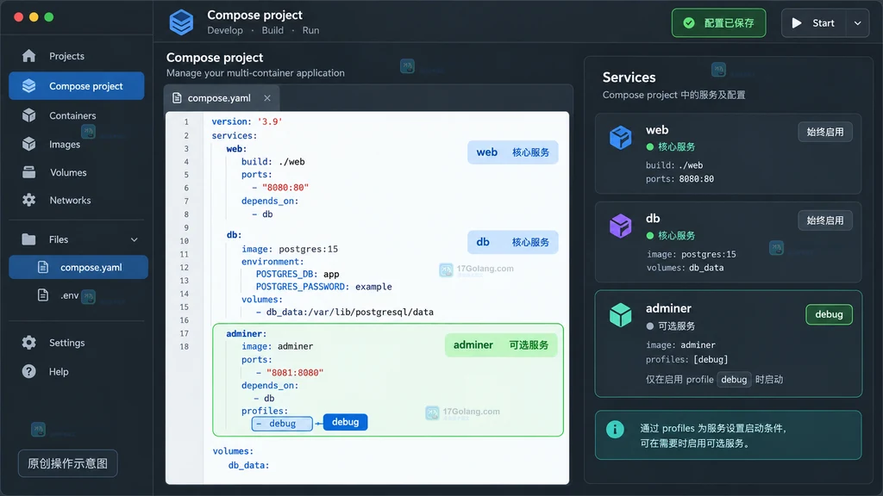Screen dimensions: 883x496
Task: Click 始终启用 button on web service
Action: [x=825, y=132]
